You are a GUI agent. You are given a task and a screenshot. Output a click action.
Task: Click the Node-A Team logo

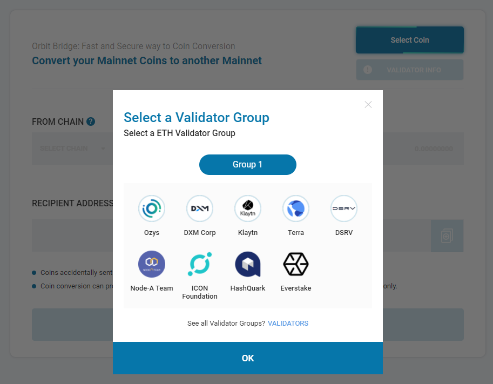pos(152,264)
